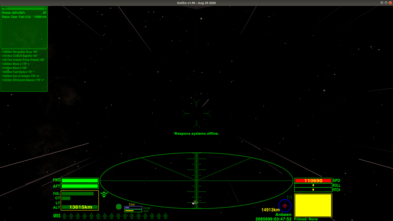Select the eighth missile pylon arrow
Image resolution: width=393 pixels, height=221 pixels.
[x=112, y=216]
